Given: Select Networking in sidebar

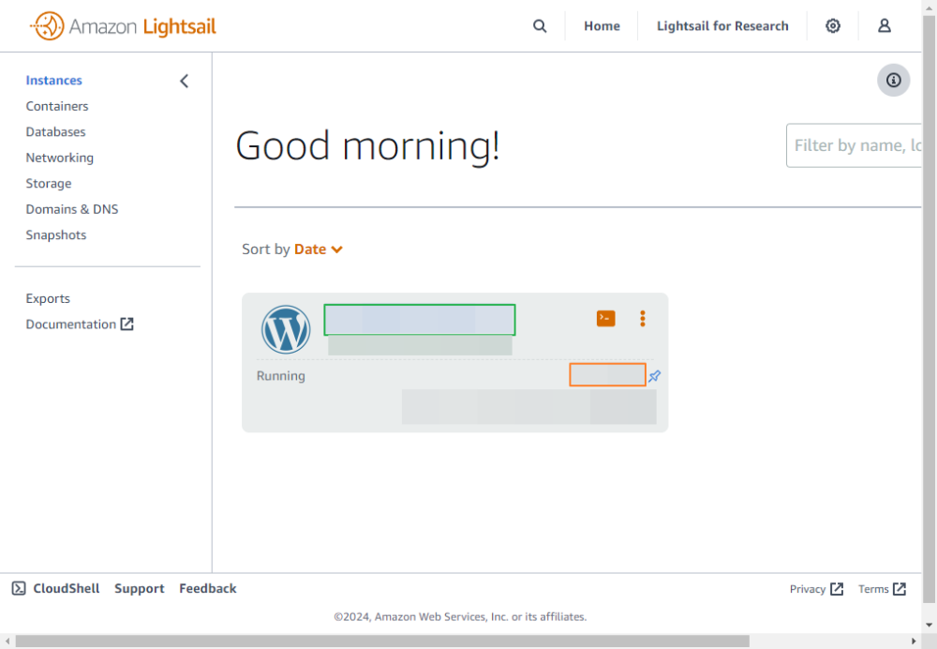Looking at the screenshot, I should click(x=60, y=158).
